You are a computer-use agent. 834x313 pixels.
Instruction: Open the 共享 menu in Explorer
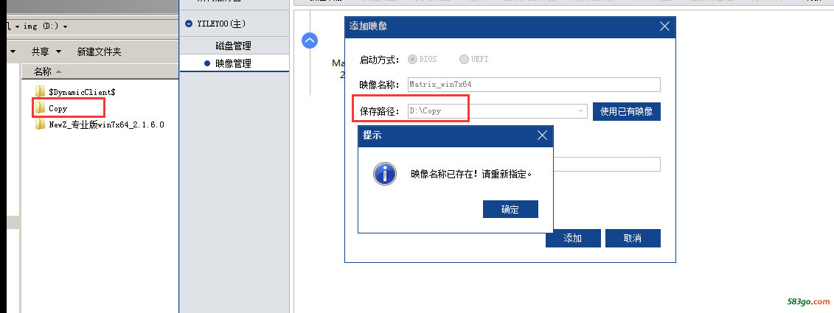coord(46,52)
